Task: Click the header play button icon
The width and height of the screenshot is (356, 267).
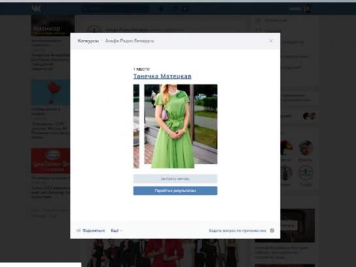Action: [x=186, y=8]
